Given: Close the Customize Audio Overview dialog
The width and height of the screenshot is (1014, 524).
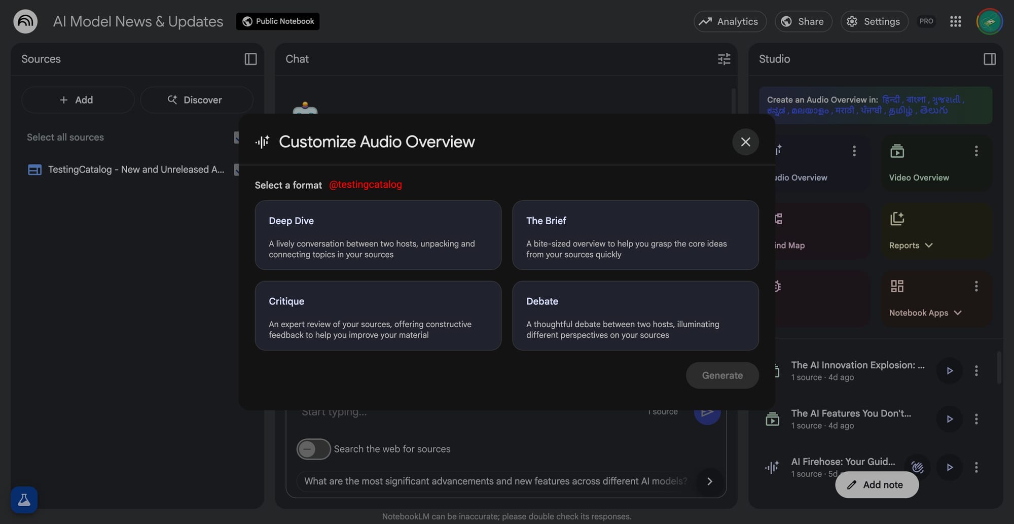Looking at the screenshot, I should pyautogui.click(x=745, y=142).
